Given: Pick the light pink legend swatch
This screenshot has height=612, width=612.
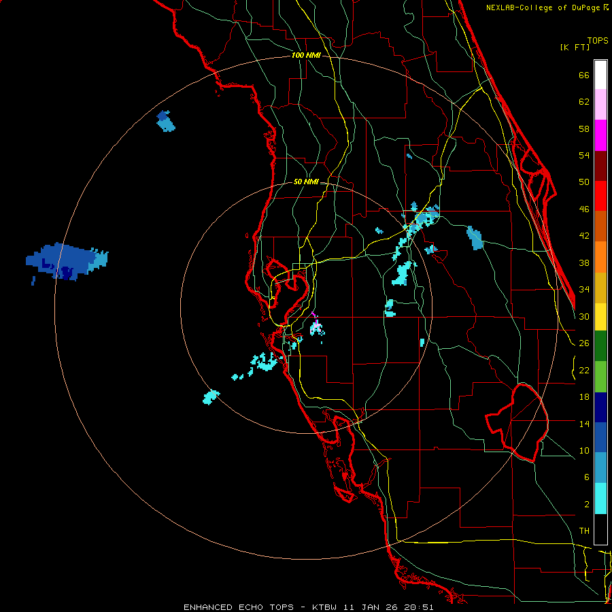Looking at the screenshot, I should [x=600, y=104].
